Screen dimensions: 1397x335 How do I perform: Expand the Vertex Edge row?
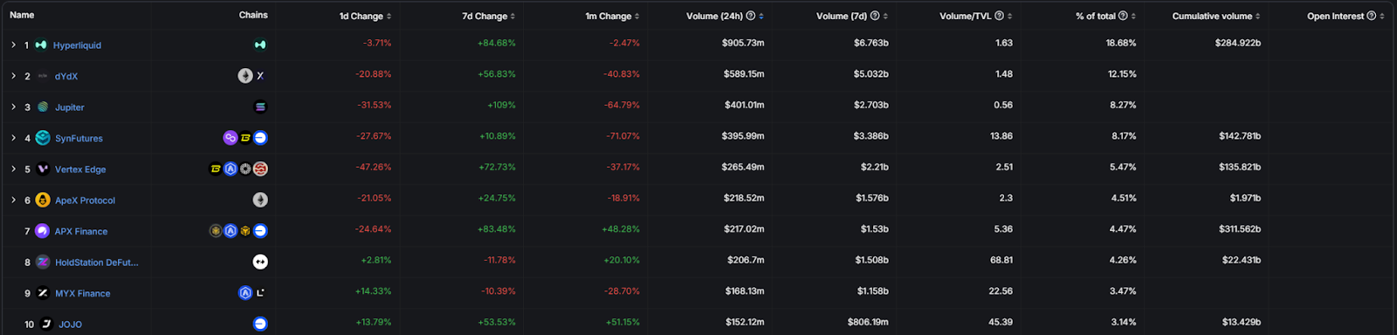13,169
